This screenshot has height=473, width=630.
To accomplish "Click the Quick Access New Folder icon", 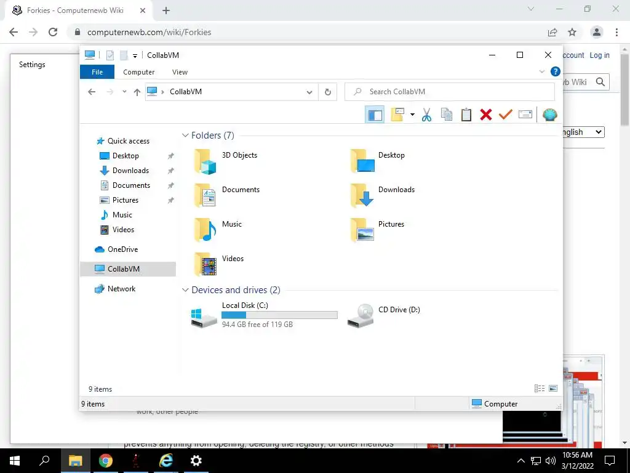I will coord(124,55).
